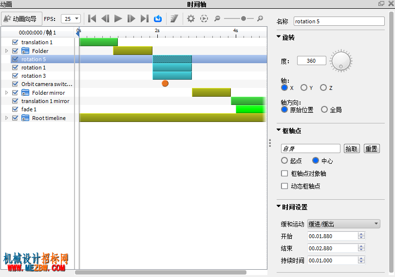
Task: Collapse the 旋转 rotation section
Action: [279, 37]
